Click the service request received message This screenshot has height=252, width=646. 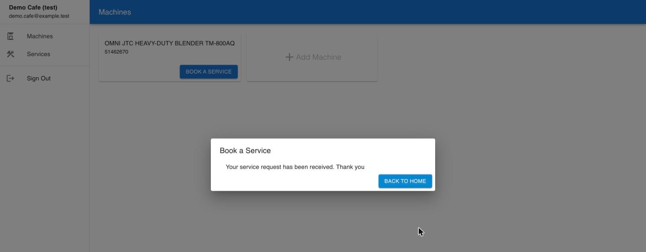click(x=295, y=167)
